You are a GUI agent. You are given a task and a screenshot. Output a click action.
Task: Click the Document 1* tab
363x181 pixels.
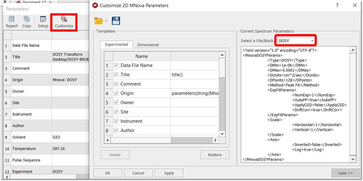[x=34, y=2]
